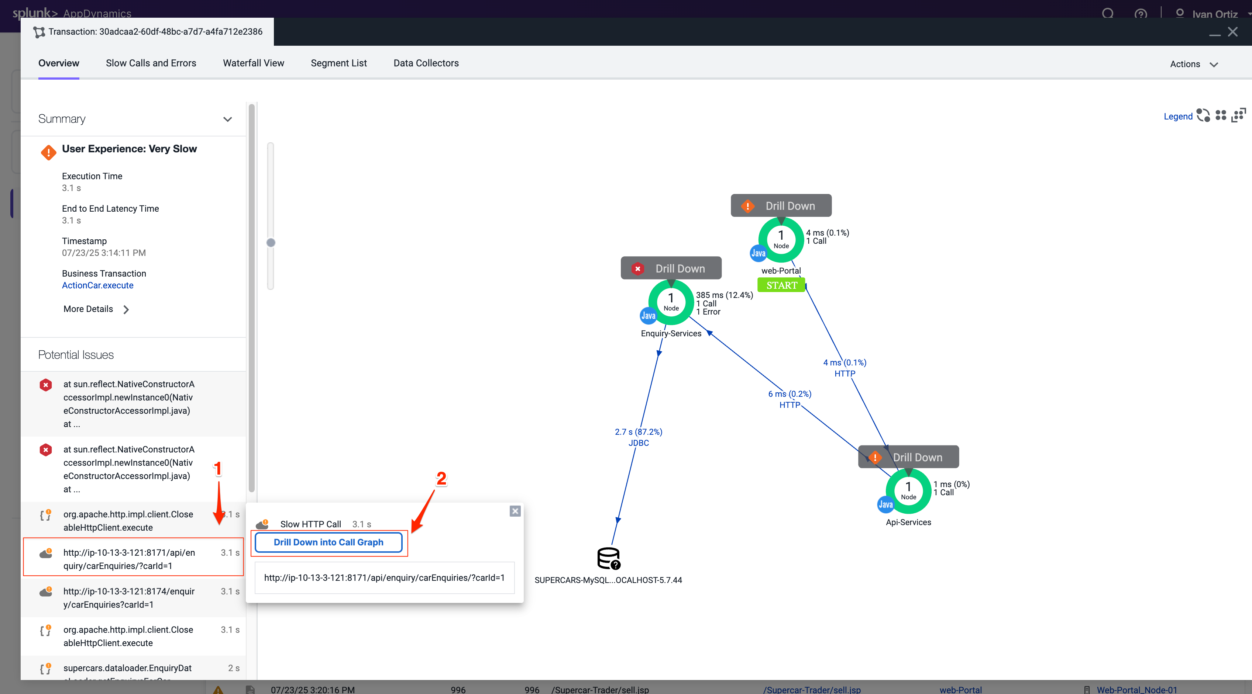
Task: Click the circular auto-layout icon beside Legend
Action: point(1203,115)
